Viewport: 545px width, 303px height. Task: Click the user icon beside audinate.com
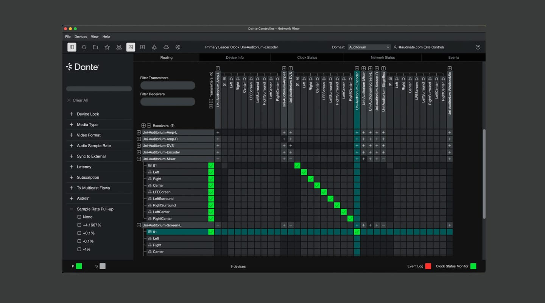tap(395, 47)
